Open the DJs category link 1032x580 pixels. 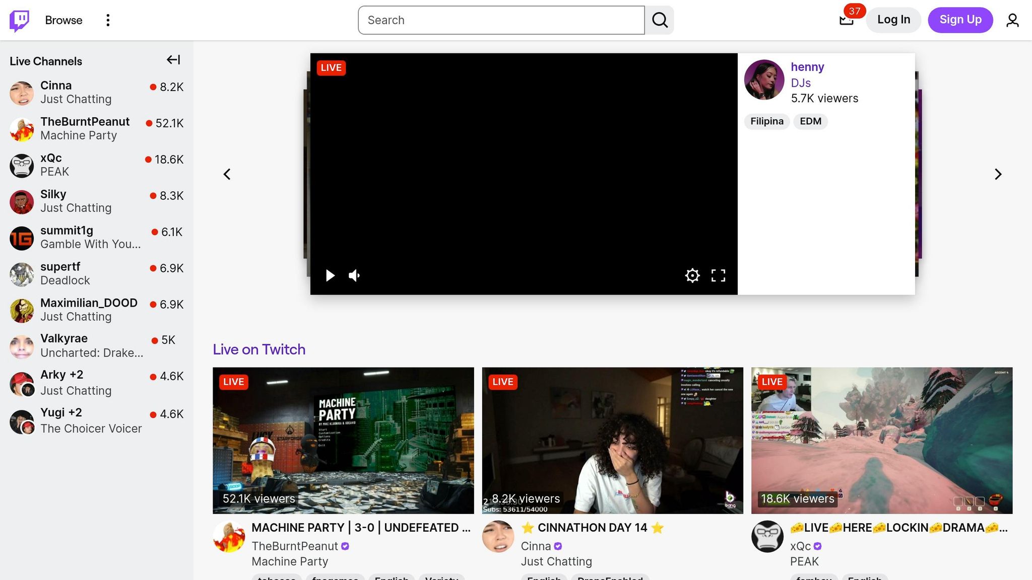801,83
